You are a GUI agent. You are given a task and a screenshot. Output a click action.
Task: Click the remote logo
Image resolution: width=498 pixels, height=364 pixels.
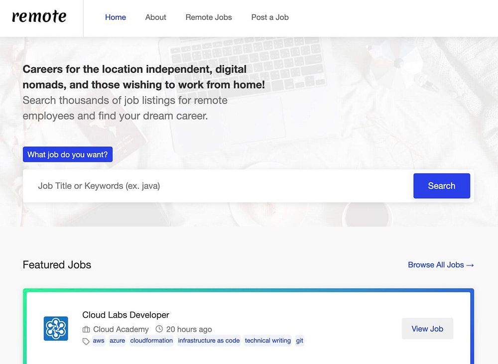pos(39,16)
